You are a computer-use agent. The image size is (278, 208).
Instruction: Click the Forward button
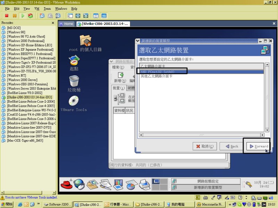click(x=259, y=146)
